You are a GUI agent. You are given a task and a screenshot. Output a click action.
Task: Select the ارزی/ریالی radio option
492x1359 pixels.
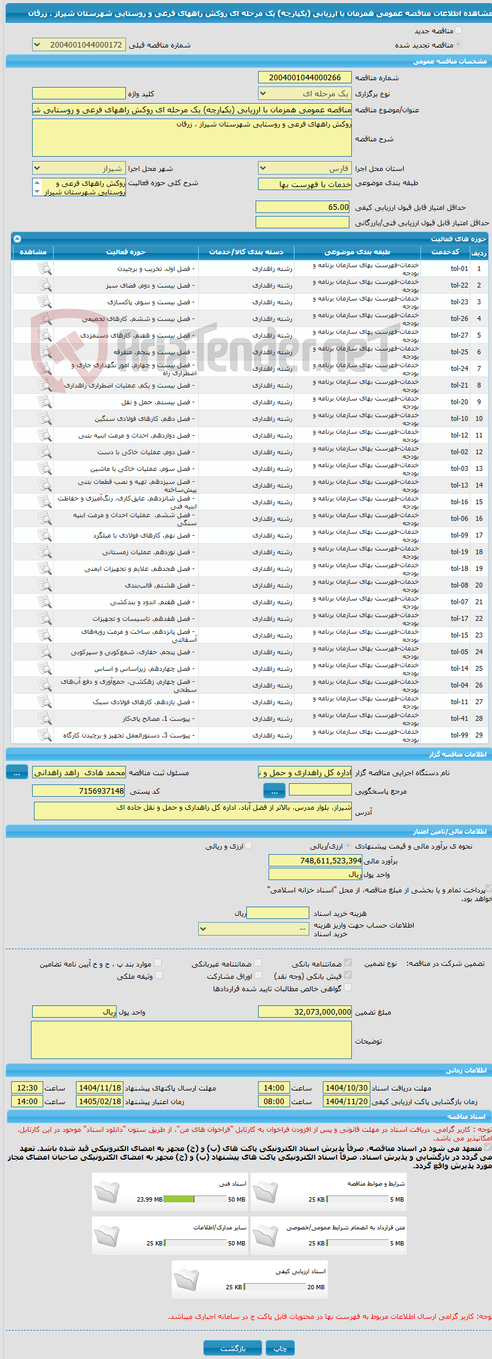click(x=348, y=846)
